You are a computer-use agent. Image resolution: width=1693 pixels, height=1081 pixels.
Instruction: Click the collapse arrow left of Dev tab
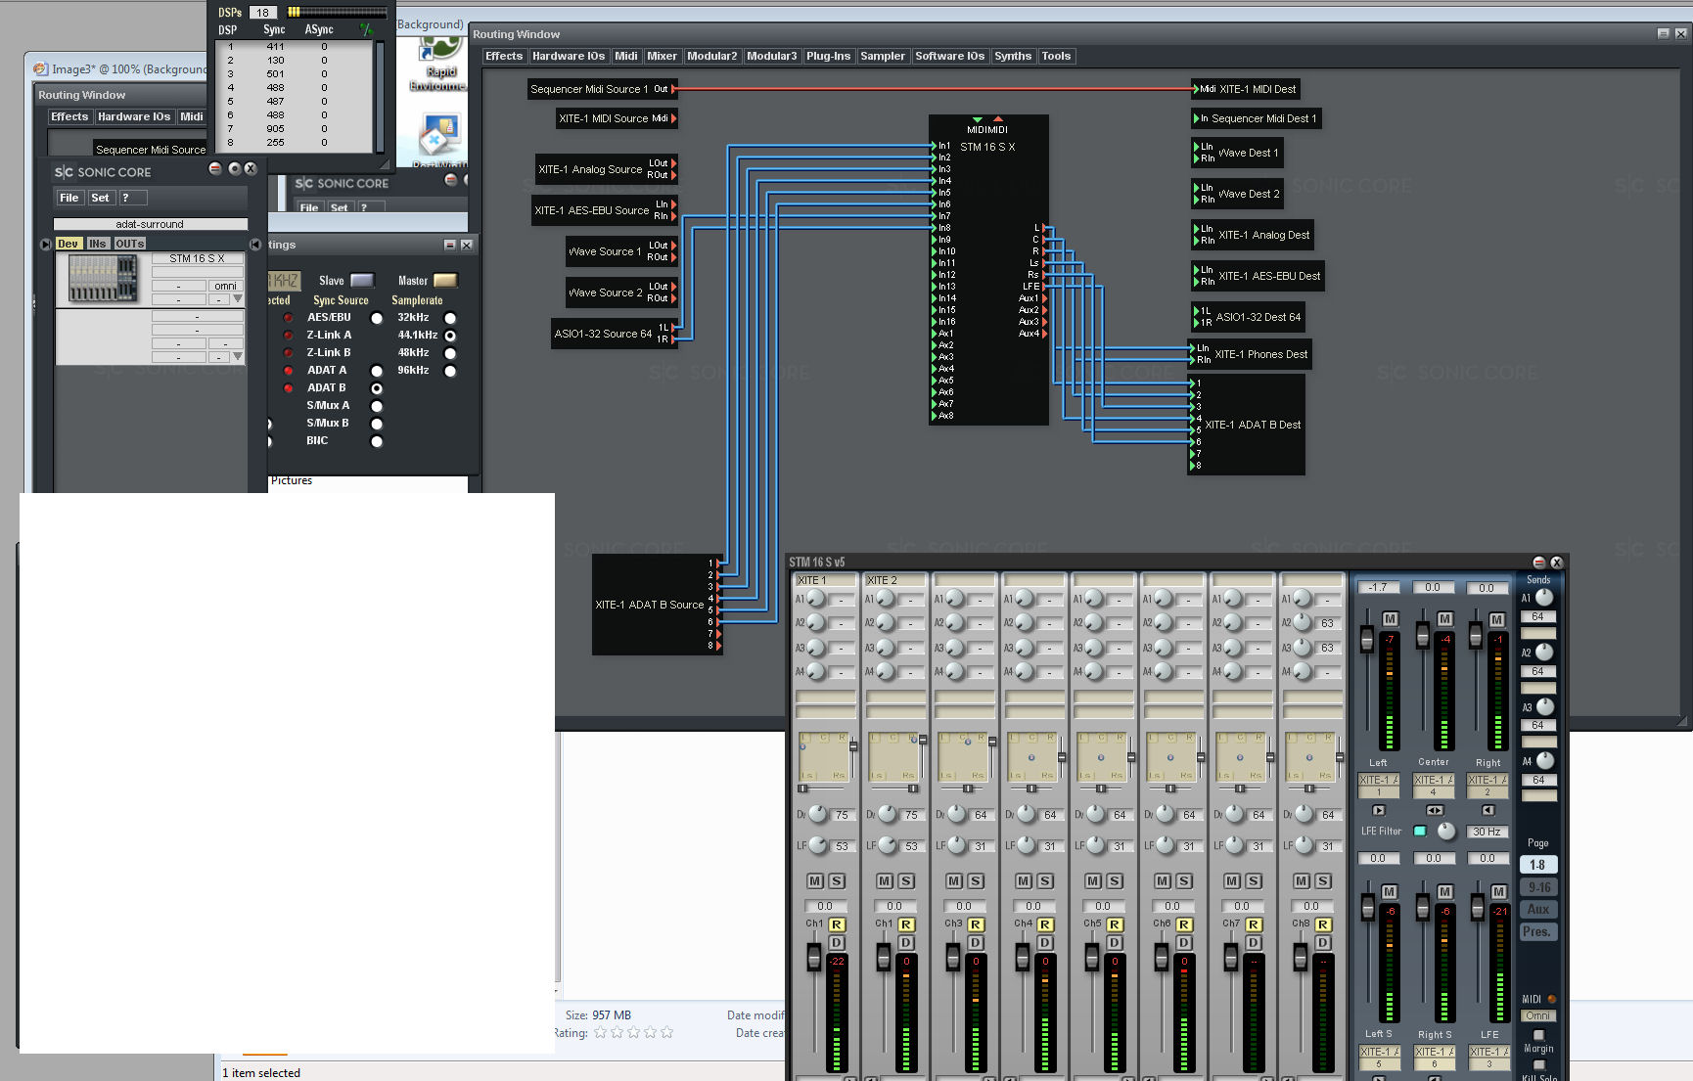[45, 245]
